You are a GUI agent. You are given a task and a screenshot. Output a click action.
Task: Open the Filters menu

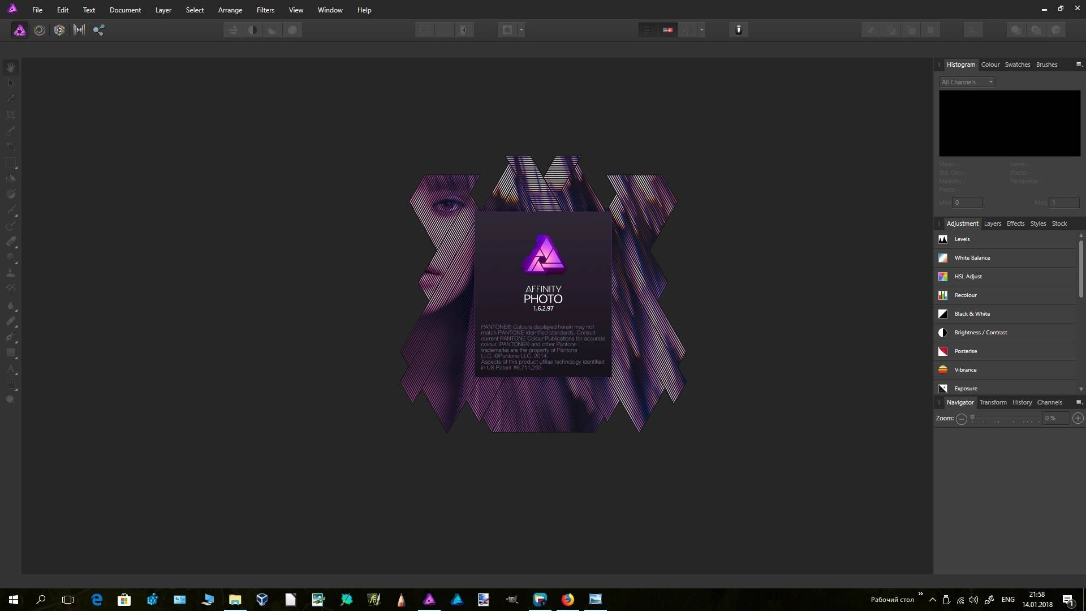(x=265, y=10)
